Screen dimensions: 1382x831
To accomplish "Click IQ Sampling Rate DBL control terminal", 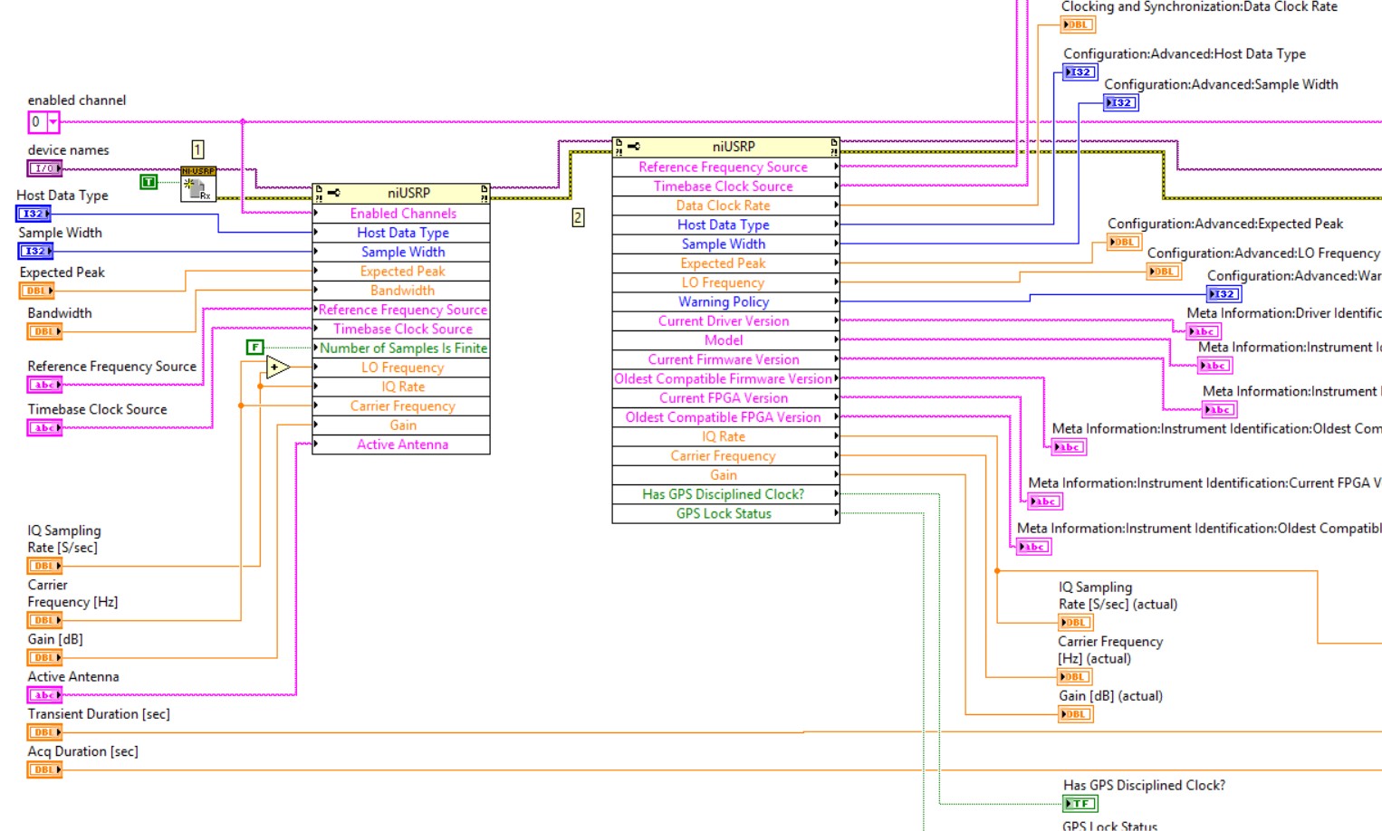I will tap(44, 566).
